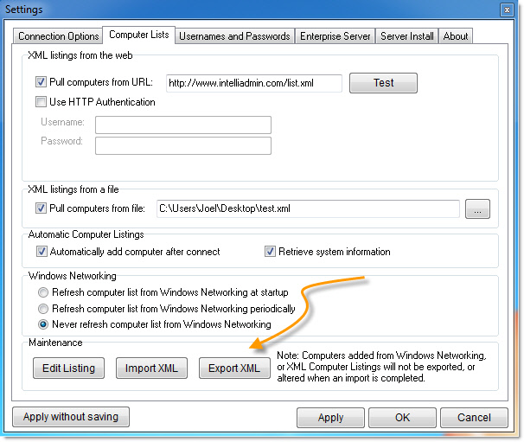Show the About tab
Viewport: 524px width, 442px height.
[x=456, y=36]
